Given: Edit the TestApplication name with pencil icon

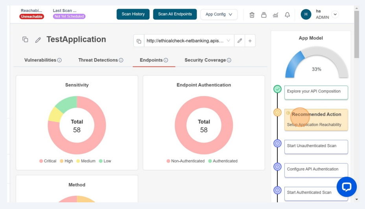Looking at the screenshot, I should [38, 40].
